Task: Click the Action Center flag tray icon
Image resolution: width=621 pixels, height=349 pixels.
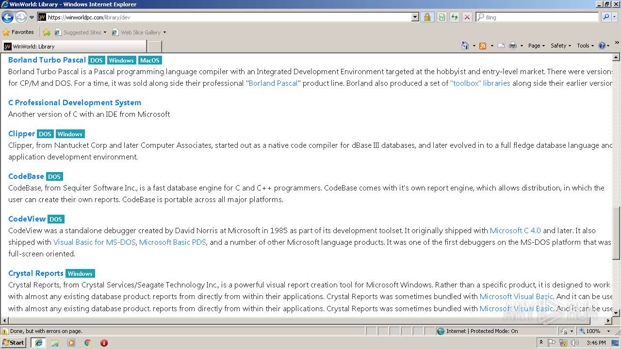Action: [x=552, y=343]
